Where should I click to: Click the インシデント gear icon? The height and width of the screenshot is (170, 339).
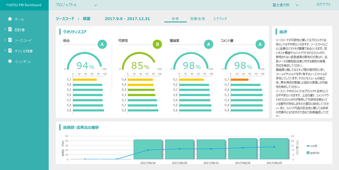click(x=10, y=62)
